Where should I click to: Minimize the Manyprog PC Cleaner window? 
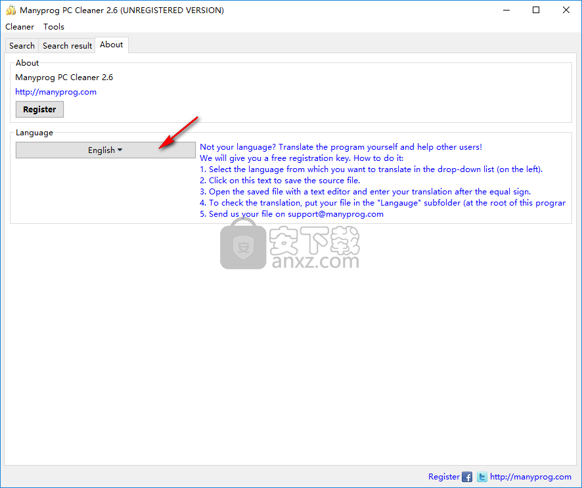coord(506,10)
